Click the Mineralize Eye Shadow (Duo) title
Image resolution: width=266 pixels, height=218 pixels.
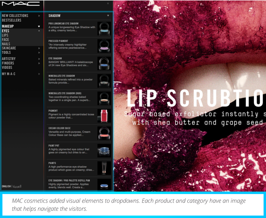point(65,93)
